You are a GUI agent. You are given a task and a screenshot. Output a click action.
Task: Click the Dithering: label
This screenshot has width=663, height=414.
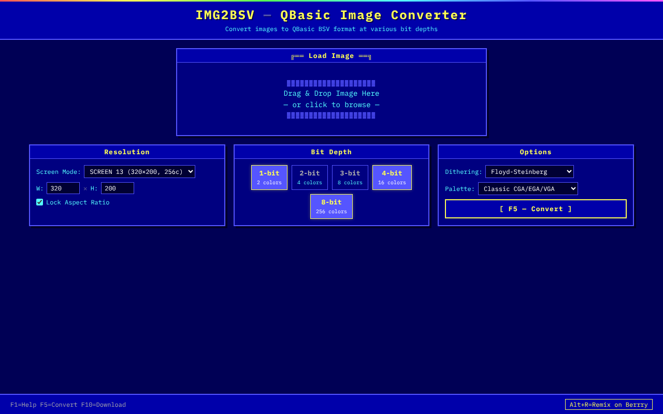point(464,172)
